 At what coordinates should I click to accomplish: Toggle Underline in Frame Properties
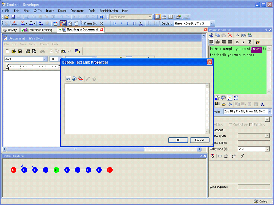(x=250, y=42)
